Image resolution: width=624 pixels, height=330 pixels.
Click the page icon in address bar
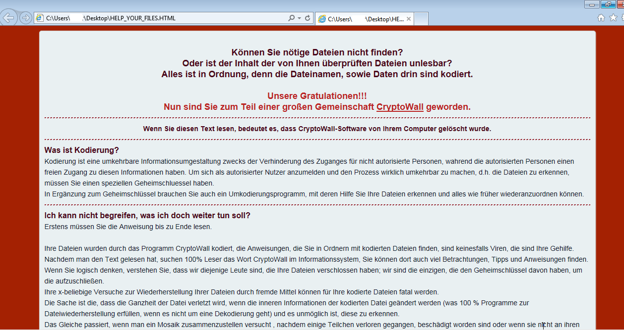pos(40,18)
